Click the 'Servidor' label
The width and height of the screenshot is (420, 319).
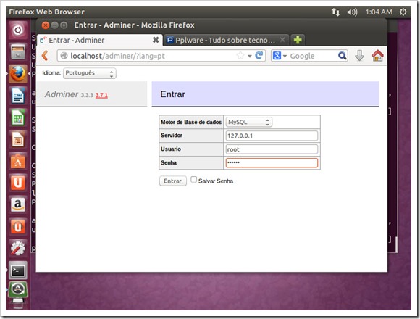172,136
